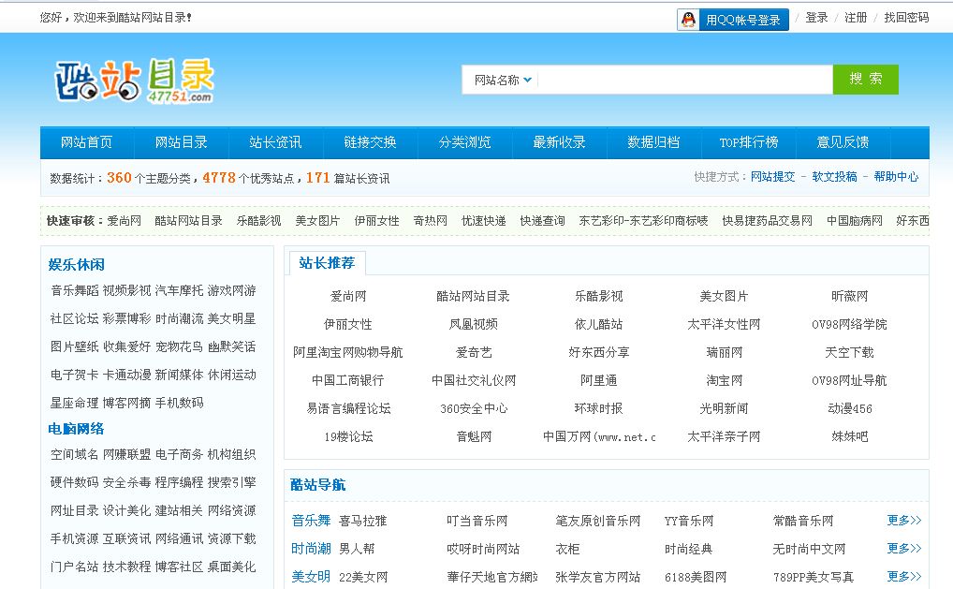Click 更多>> in the 美女明 row
Screen dimensions: 953x589
pyautogui.click(x=903, y=576)
